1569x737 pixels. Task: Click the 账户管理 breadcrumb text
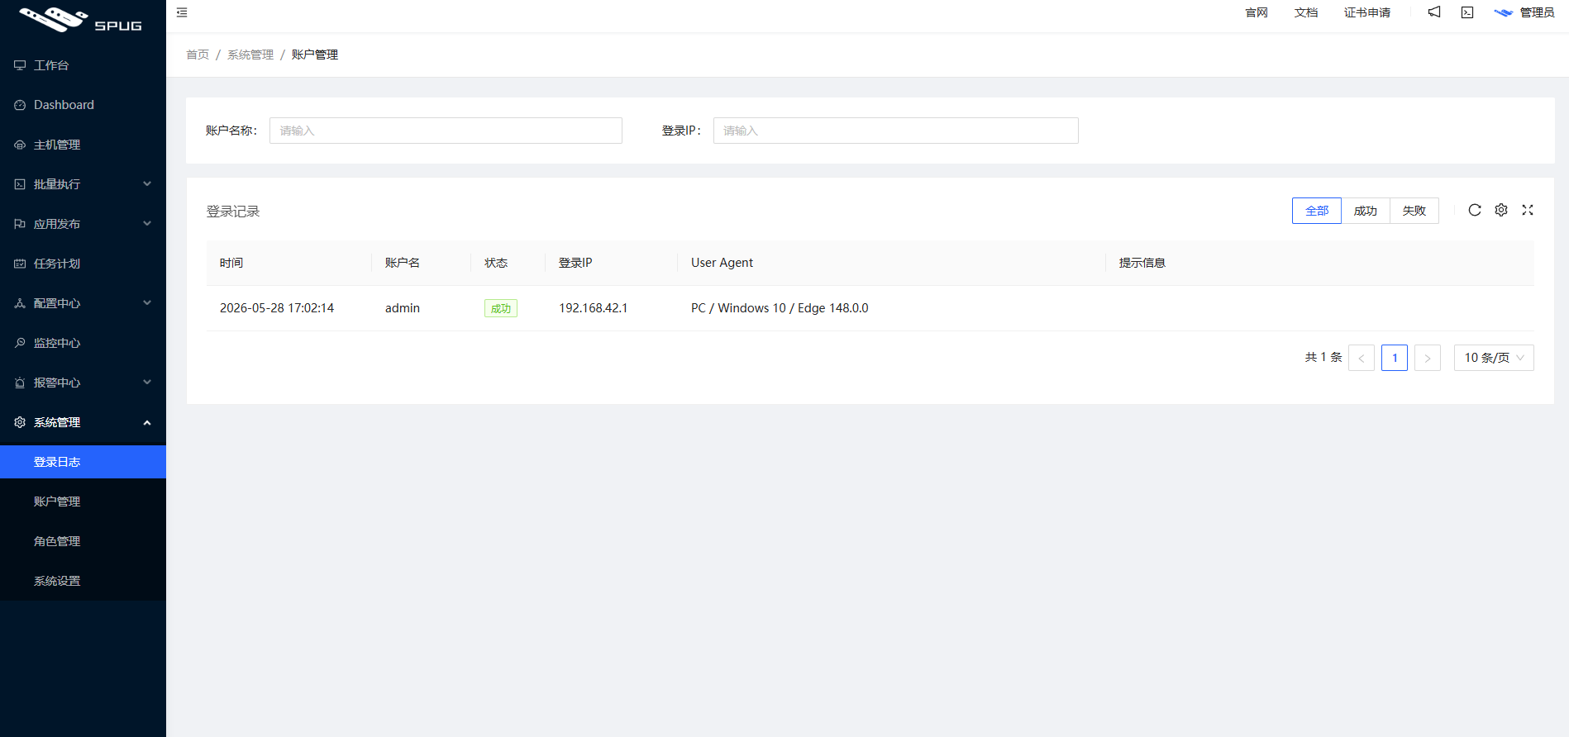point(315,55)
